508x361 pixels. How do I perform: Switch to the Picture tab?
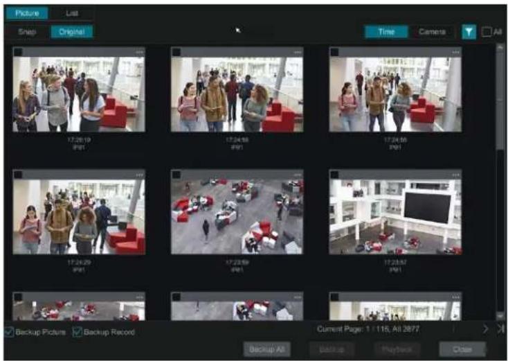tap(27, 13)
